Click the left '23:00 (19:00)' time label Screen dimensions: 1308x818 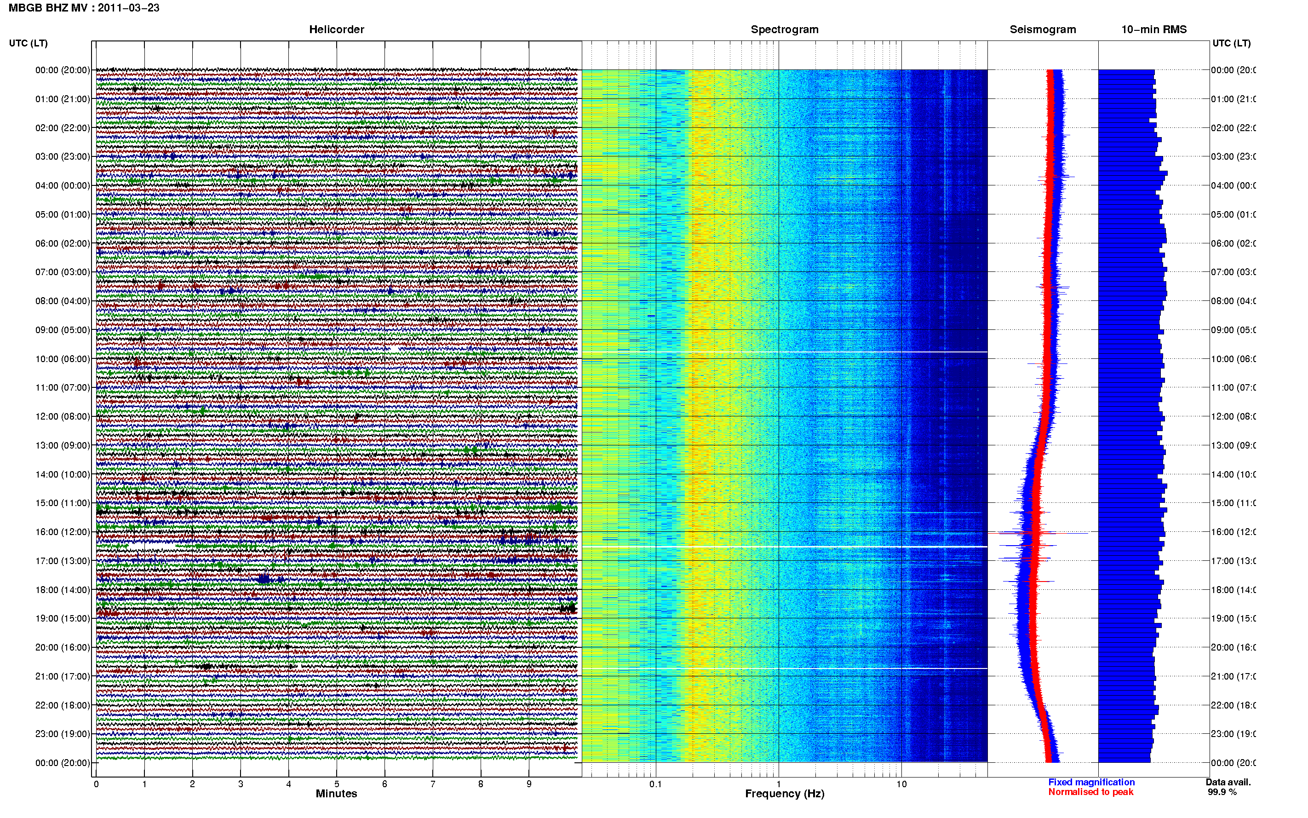pyautogui.click(x=63, y=734)
